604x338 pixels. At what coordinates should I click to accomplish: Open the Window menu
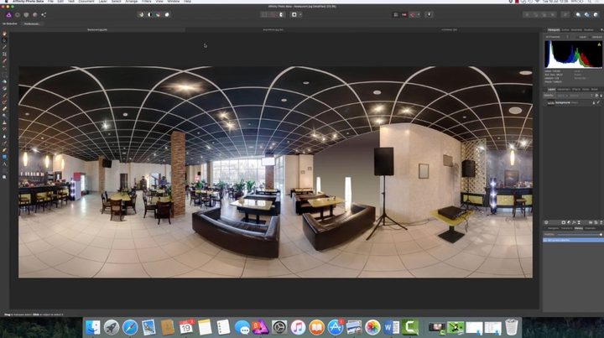click(174, 2)
